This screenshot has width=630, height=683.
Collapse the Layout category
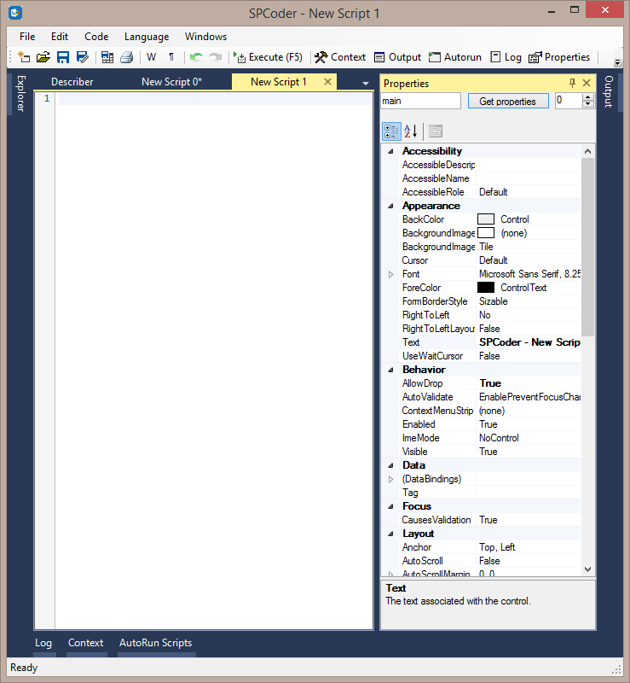point(390,534)
